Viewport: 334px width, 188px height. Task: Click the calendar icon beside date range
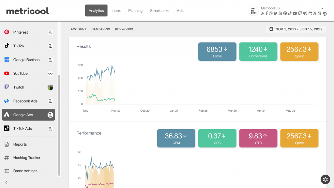click(271, 29)
